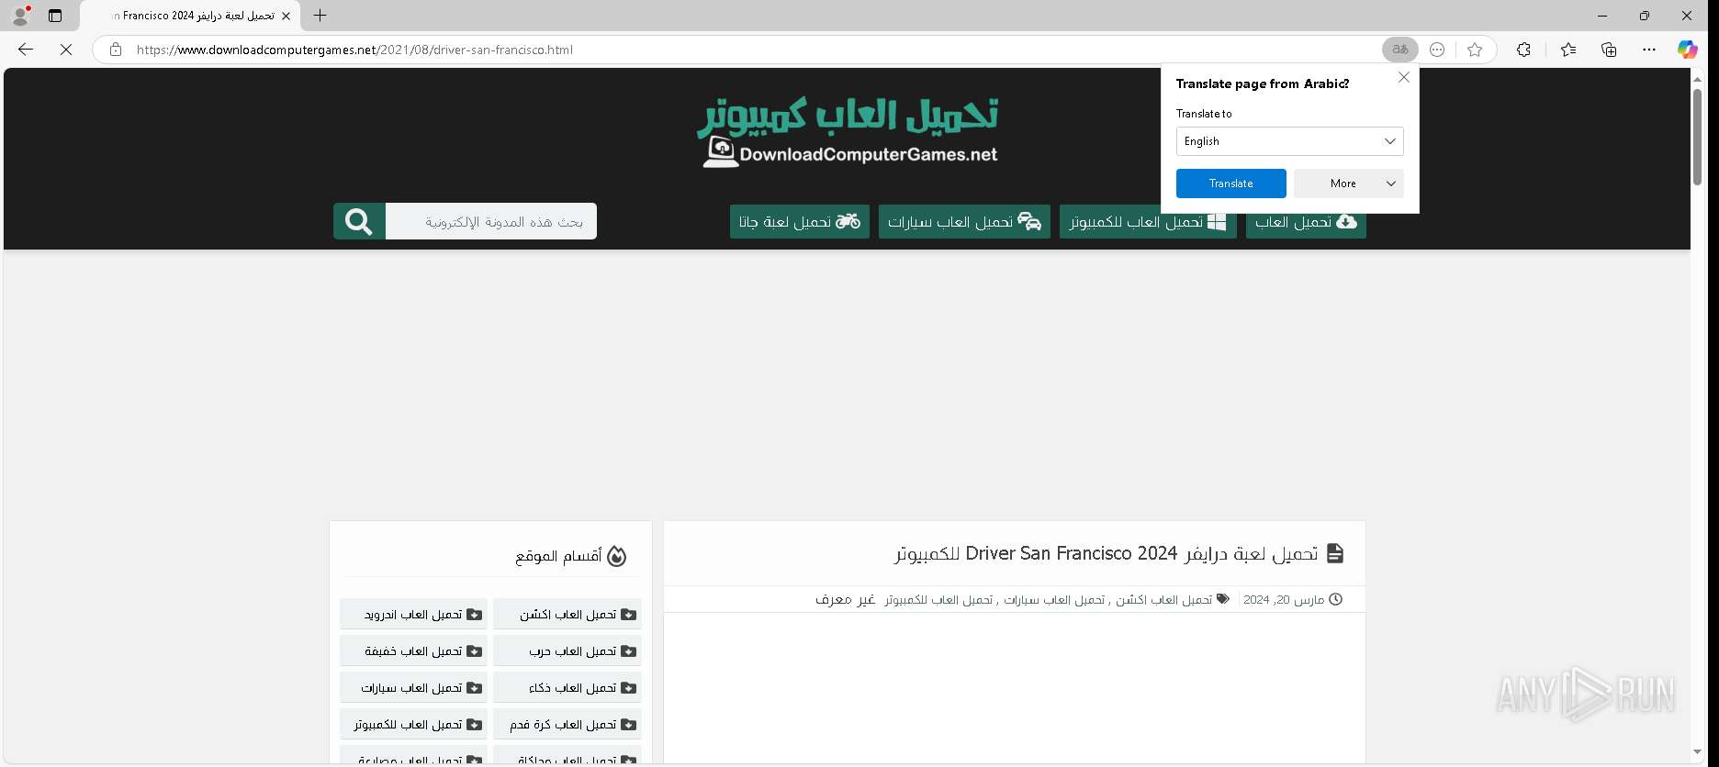Open category تحميل العاب خفيفة in sidebar

pyautogui.click(x=413, y=650)
